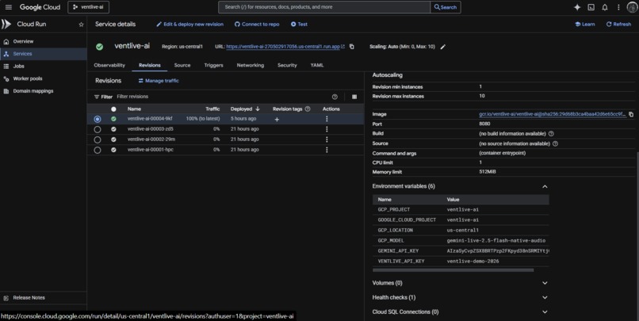Screen dimensions: 639x321
Task: Pin Cloud Run with the star icon
Action: [x=81, y=25]
